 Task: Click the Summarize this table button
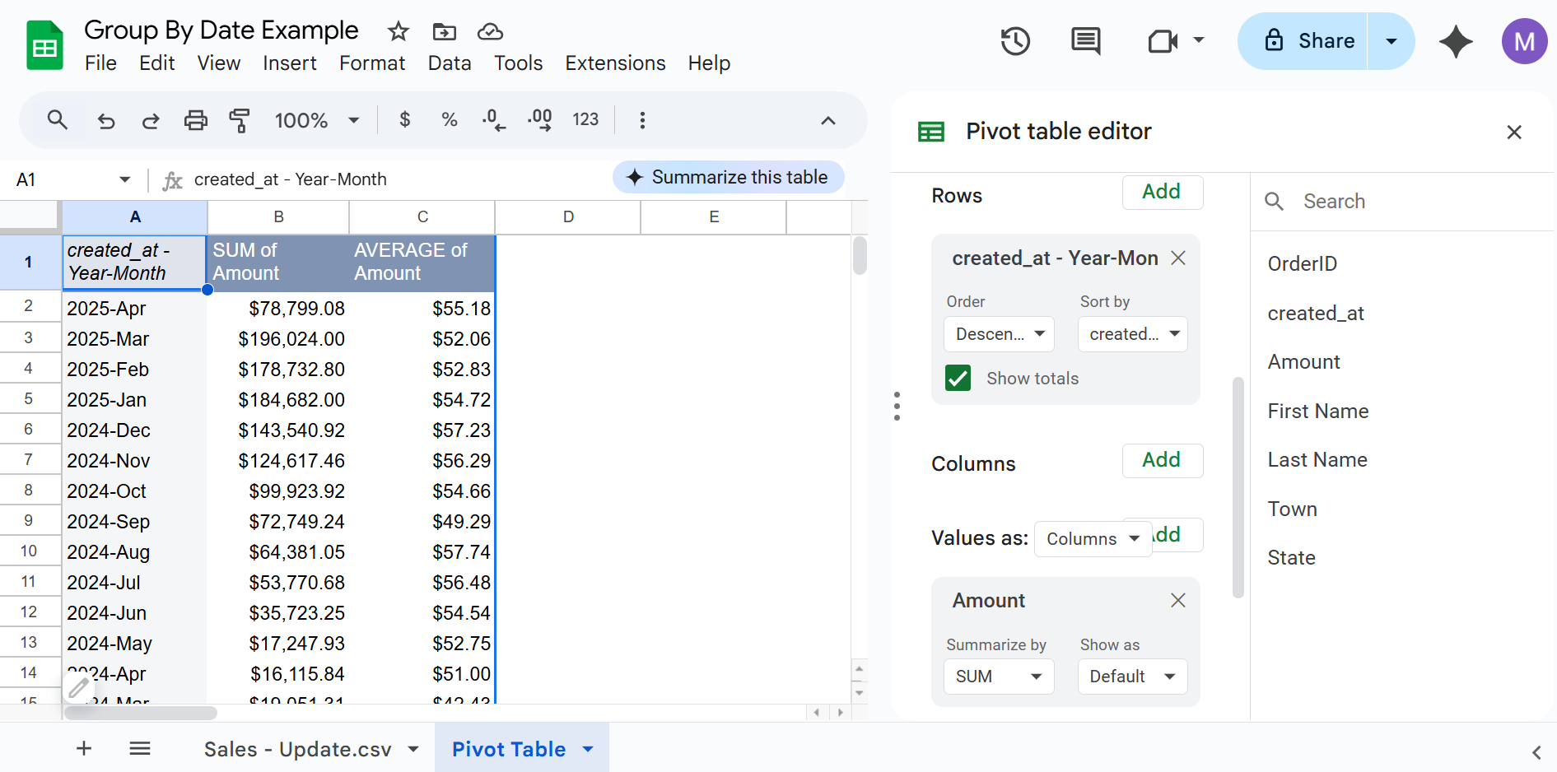tap(728, 176)
